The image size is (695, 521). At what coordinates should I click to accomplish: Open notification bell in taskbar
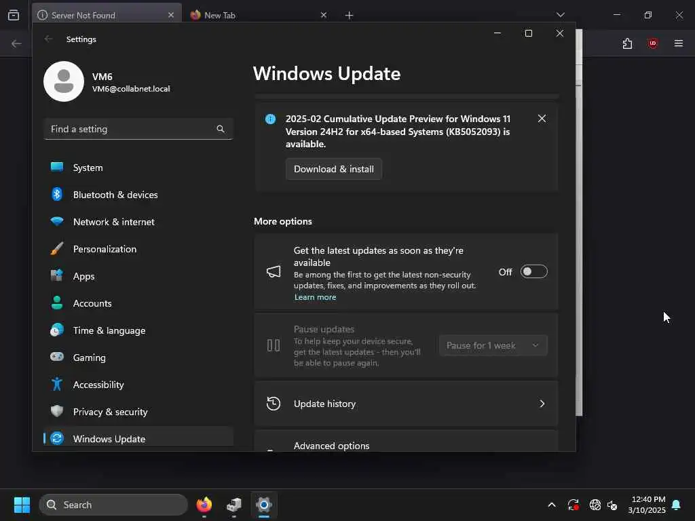(x=677, y=505)
